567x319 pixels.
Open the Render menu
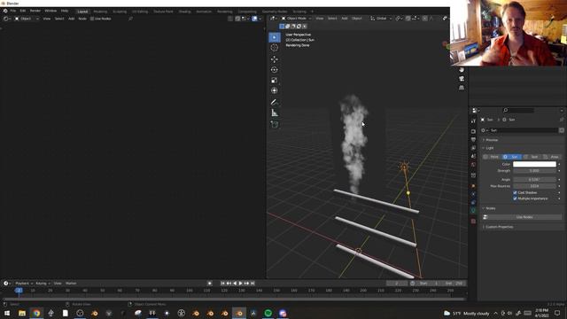pyautogui.click(x=35, y=11)
